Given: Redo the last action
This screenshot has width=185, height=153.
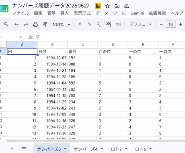Looking at the screenshot, I should [x=26, y=25].
